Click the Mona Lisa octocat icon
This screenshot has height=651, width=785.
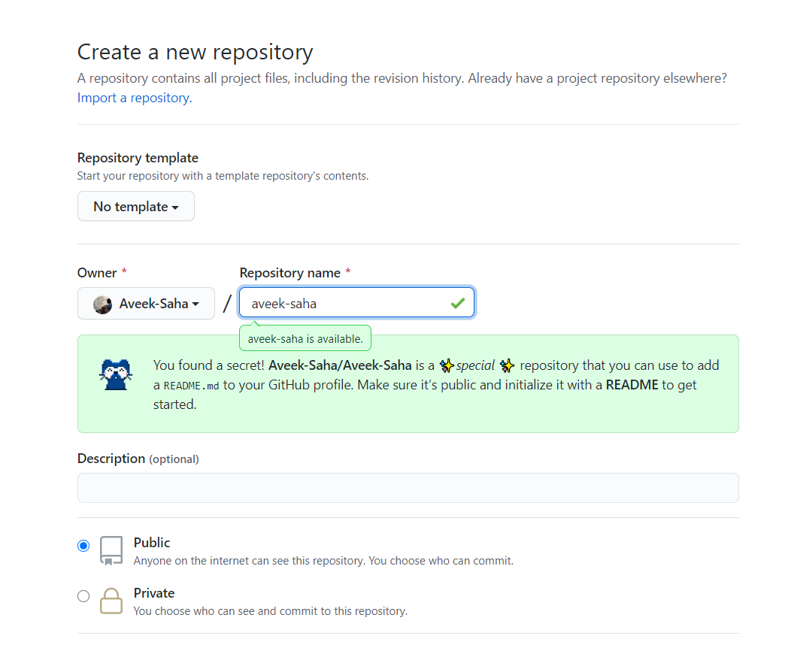click(116, 374)
